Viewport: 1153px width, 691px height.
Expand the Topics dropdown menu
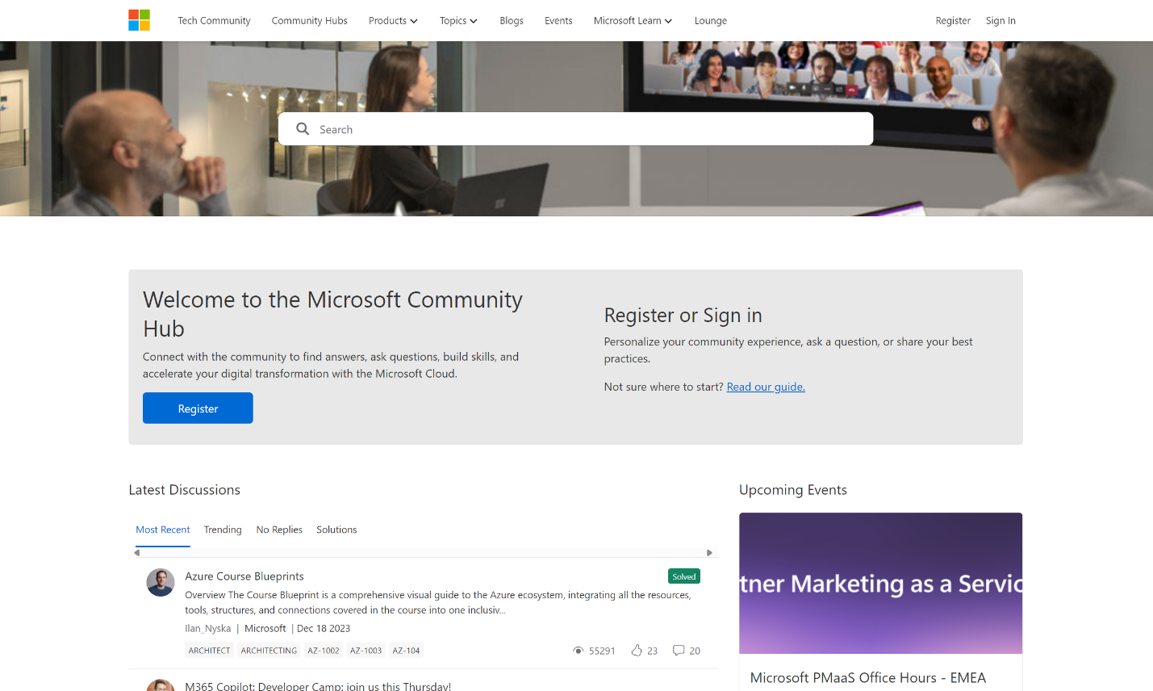[458, 20]
